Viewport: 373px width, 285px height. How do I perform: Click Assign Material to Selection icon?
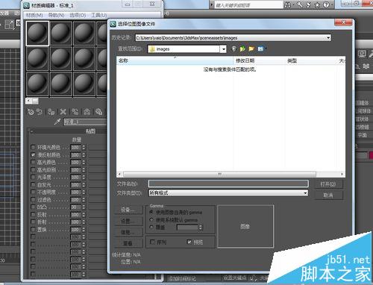(x=51, y=112)
